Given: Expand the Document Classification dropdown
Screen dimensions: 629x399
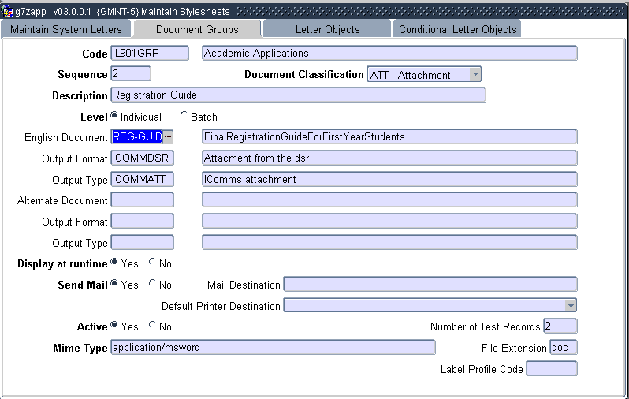Looking at the screenshot, I should [475, 75].
